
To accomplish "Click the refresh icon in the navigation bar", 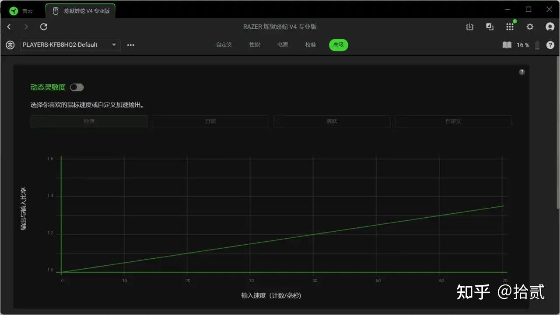I will click(x=44, y=27).
